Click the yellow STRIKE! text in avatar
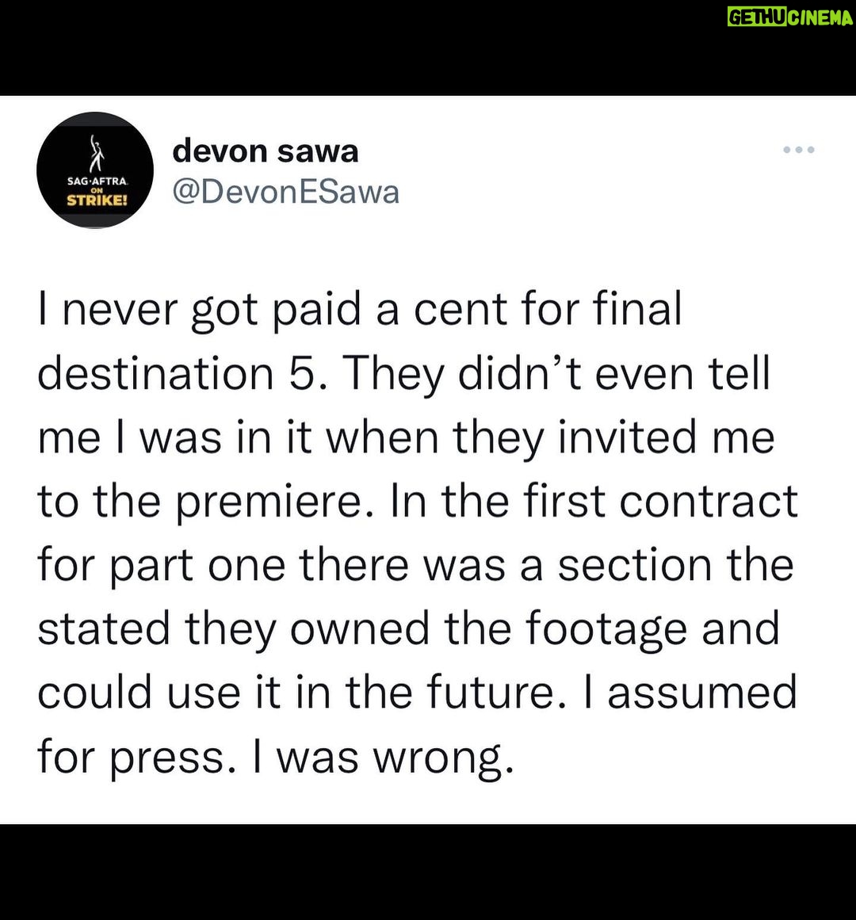Viewport: 856px width, 920px height. [x=97, y=200]
